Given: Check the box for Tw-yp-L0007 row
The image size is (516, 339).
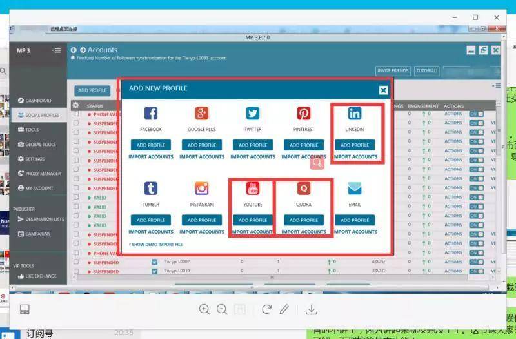Looking at the screenshot, I should point(76,262).
